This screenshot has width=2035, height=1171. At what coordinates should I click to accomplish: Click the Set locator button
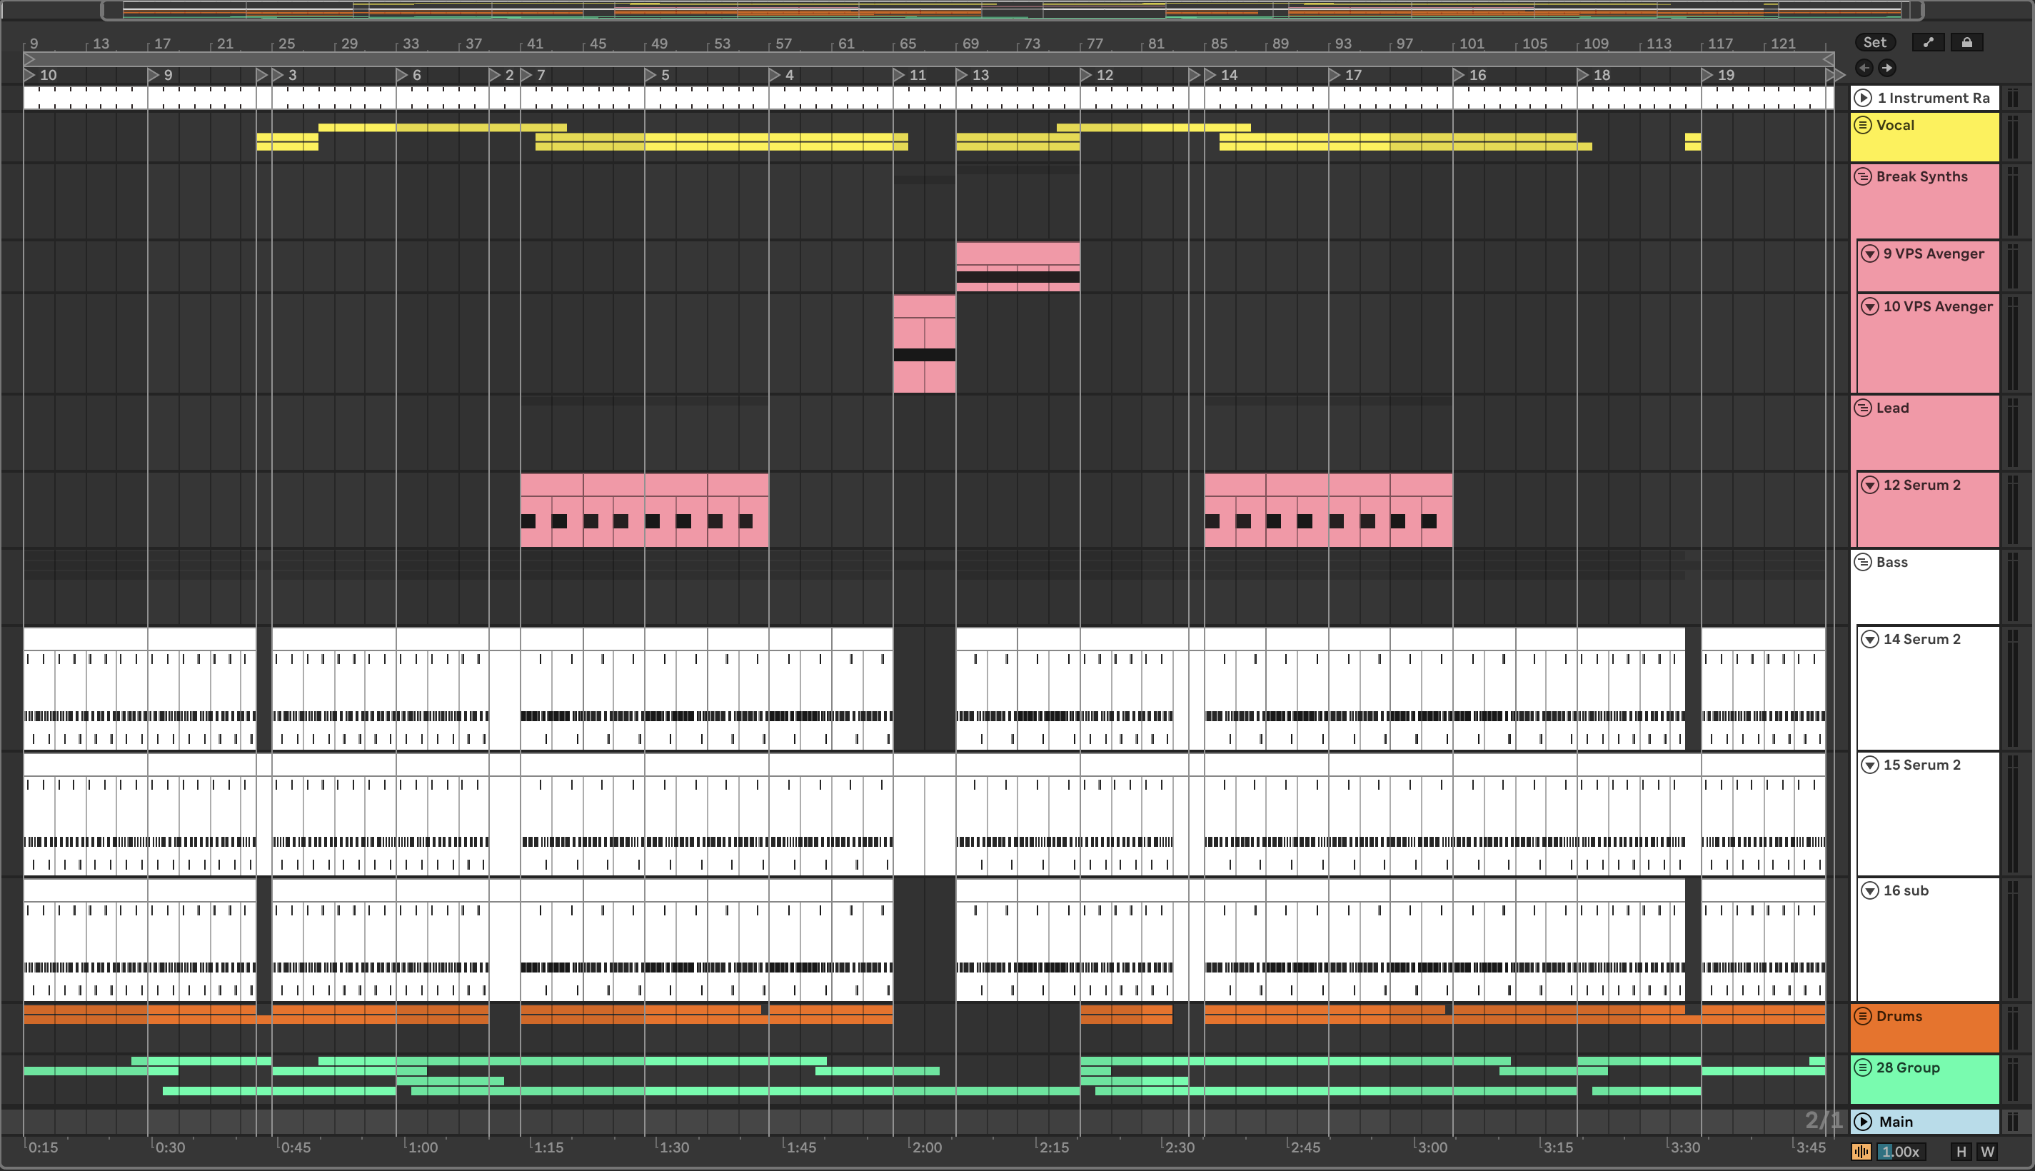(1874, 43)
